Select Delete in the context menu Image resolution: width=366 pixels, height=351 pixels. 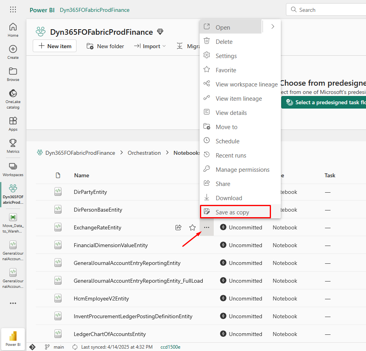click(240, 41)
